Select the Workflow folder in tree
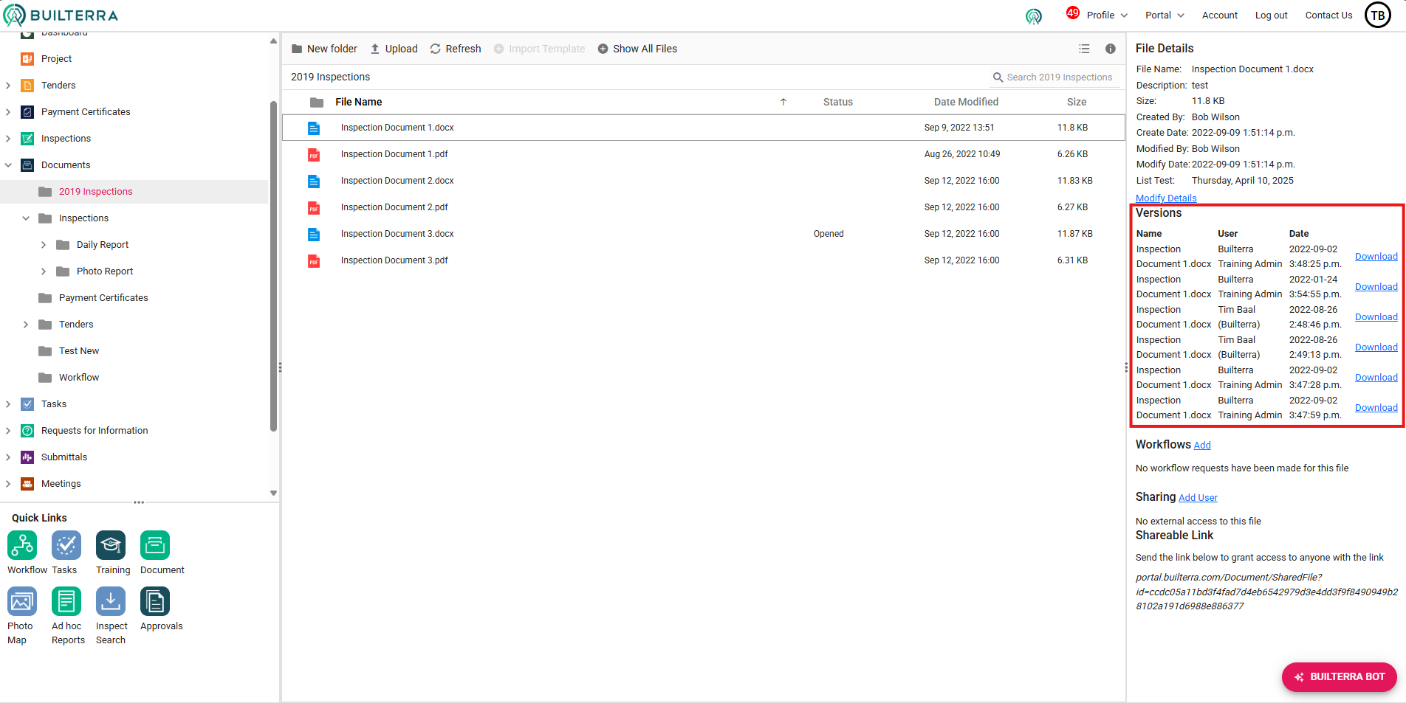Viewport: 1406px width, 703px height. (x=78, y=378)
